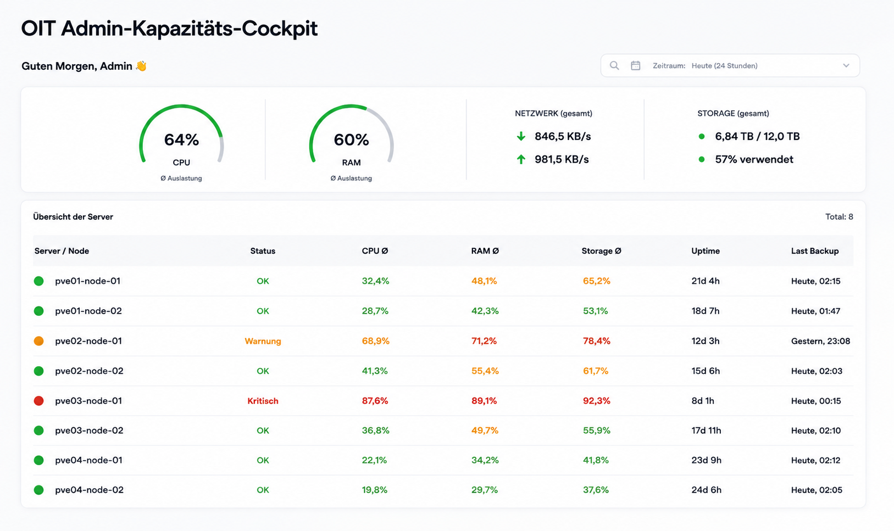This screenshot has width=894, height=531.
Task: Click red status dot of pve03-node-01
Action: click(x=38, y=401)
